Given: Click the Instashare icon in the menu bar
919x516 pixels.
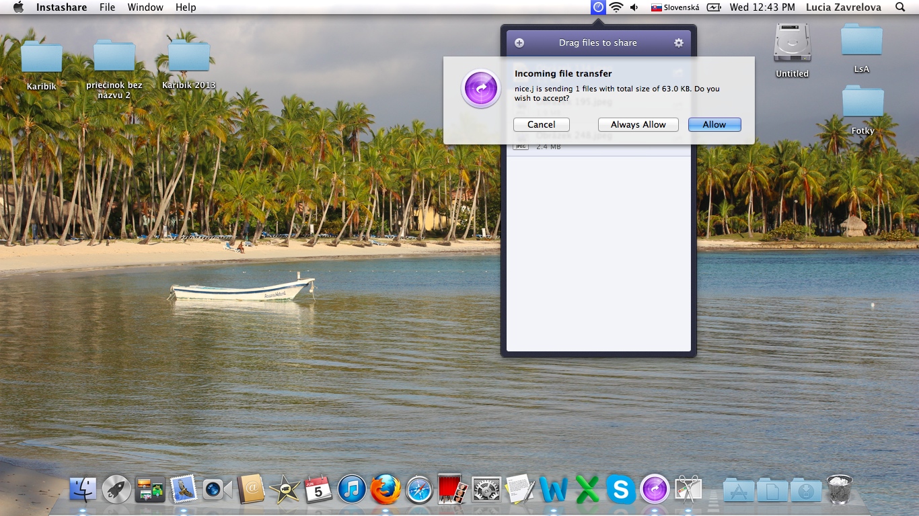Looking at the screenshot, I should [598, 7].
